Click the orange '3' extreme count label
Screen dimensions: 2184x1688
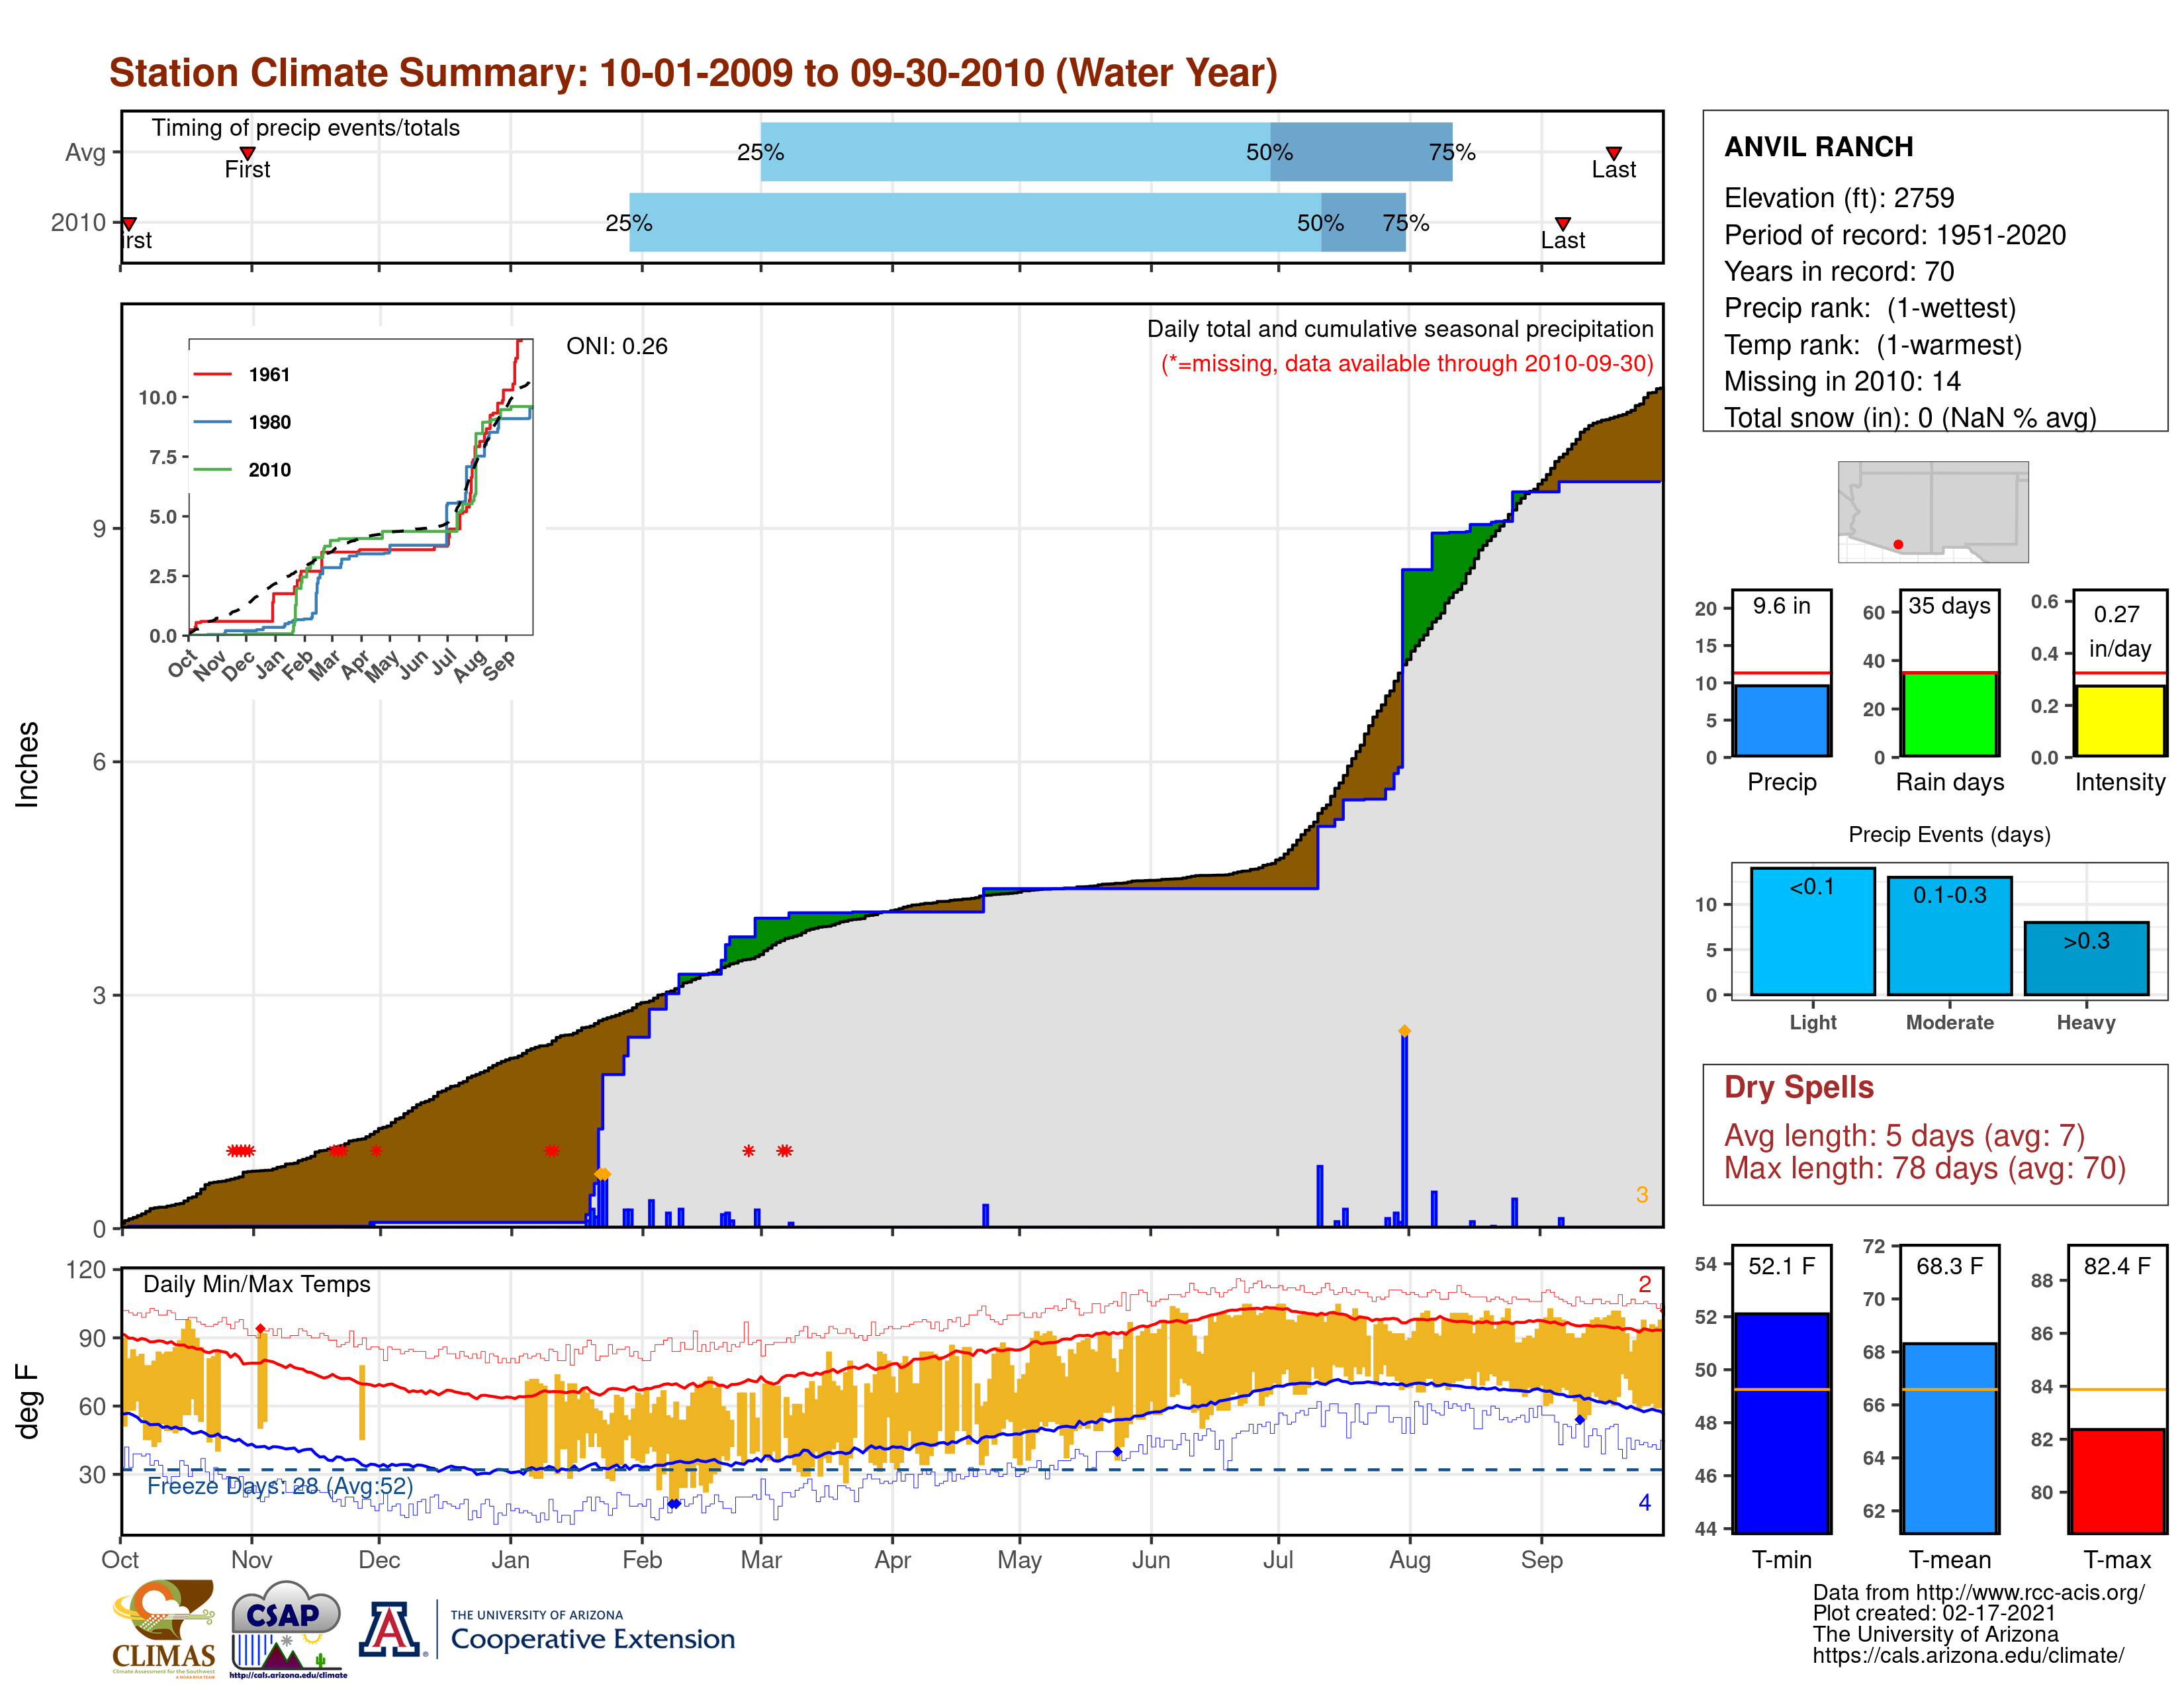(1642, 1194)
